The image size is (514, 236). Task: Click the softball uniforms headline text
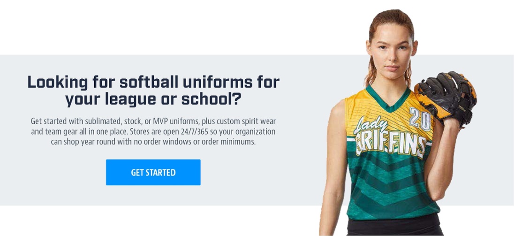(x=153, y=91)
